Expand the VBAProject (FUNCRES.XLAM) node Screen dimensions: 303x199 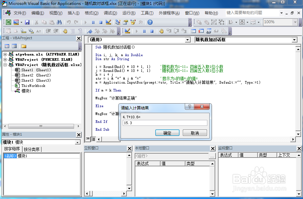[5, 59]
